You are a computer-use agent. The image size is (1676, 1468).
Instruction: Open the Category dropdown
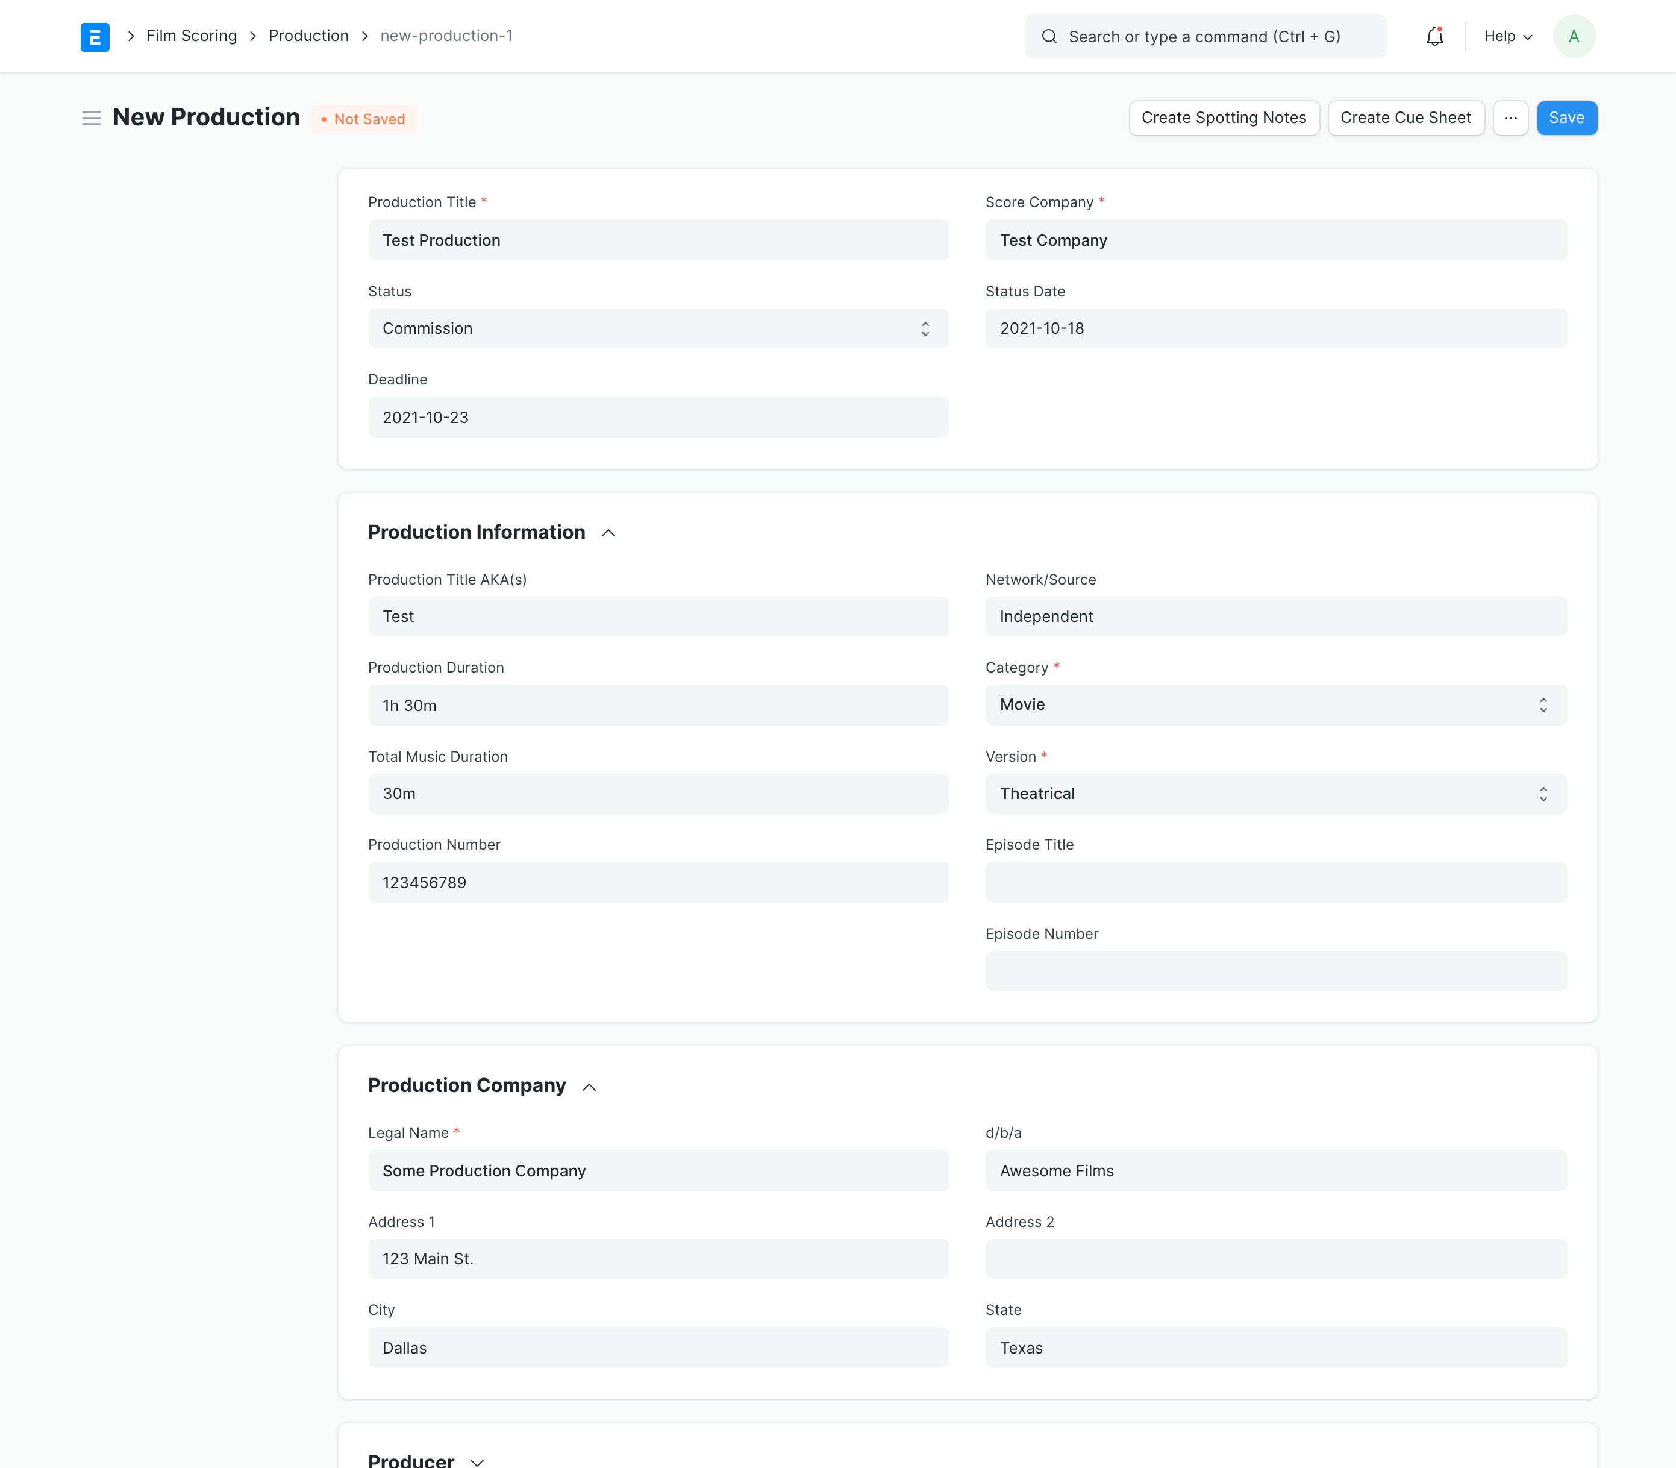pos(1275,705)
